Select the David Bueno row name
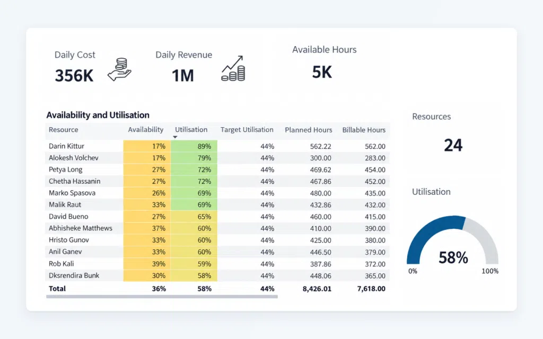 tap(68, 217)
